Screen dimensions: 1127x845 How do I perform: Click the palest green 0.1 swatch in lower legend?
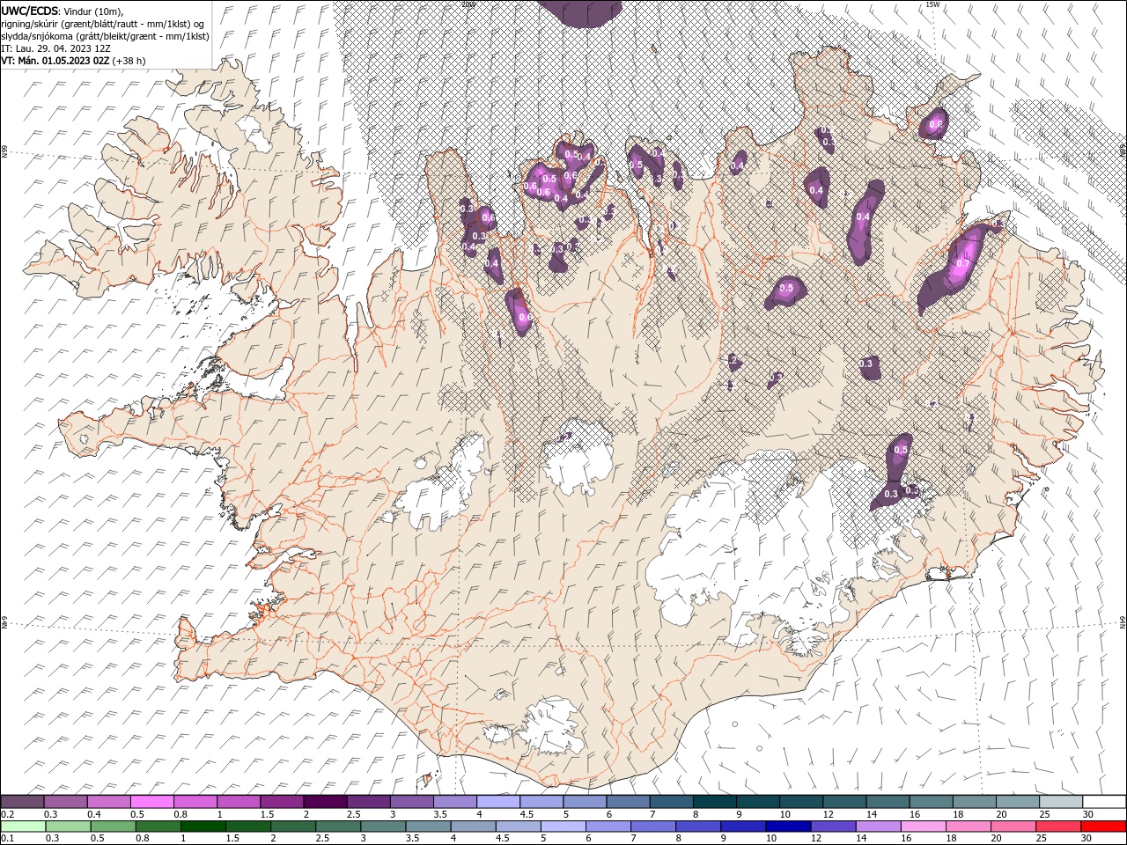23,827
